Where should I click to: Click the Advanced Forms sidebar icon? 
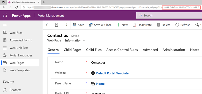[5, 40]
